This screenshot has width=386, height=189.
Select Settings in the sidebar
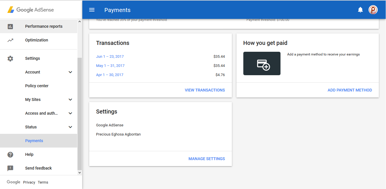coord(39,58)
